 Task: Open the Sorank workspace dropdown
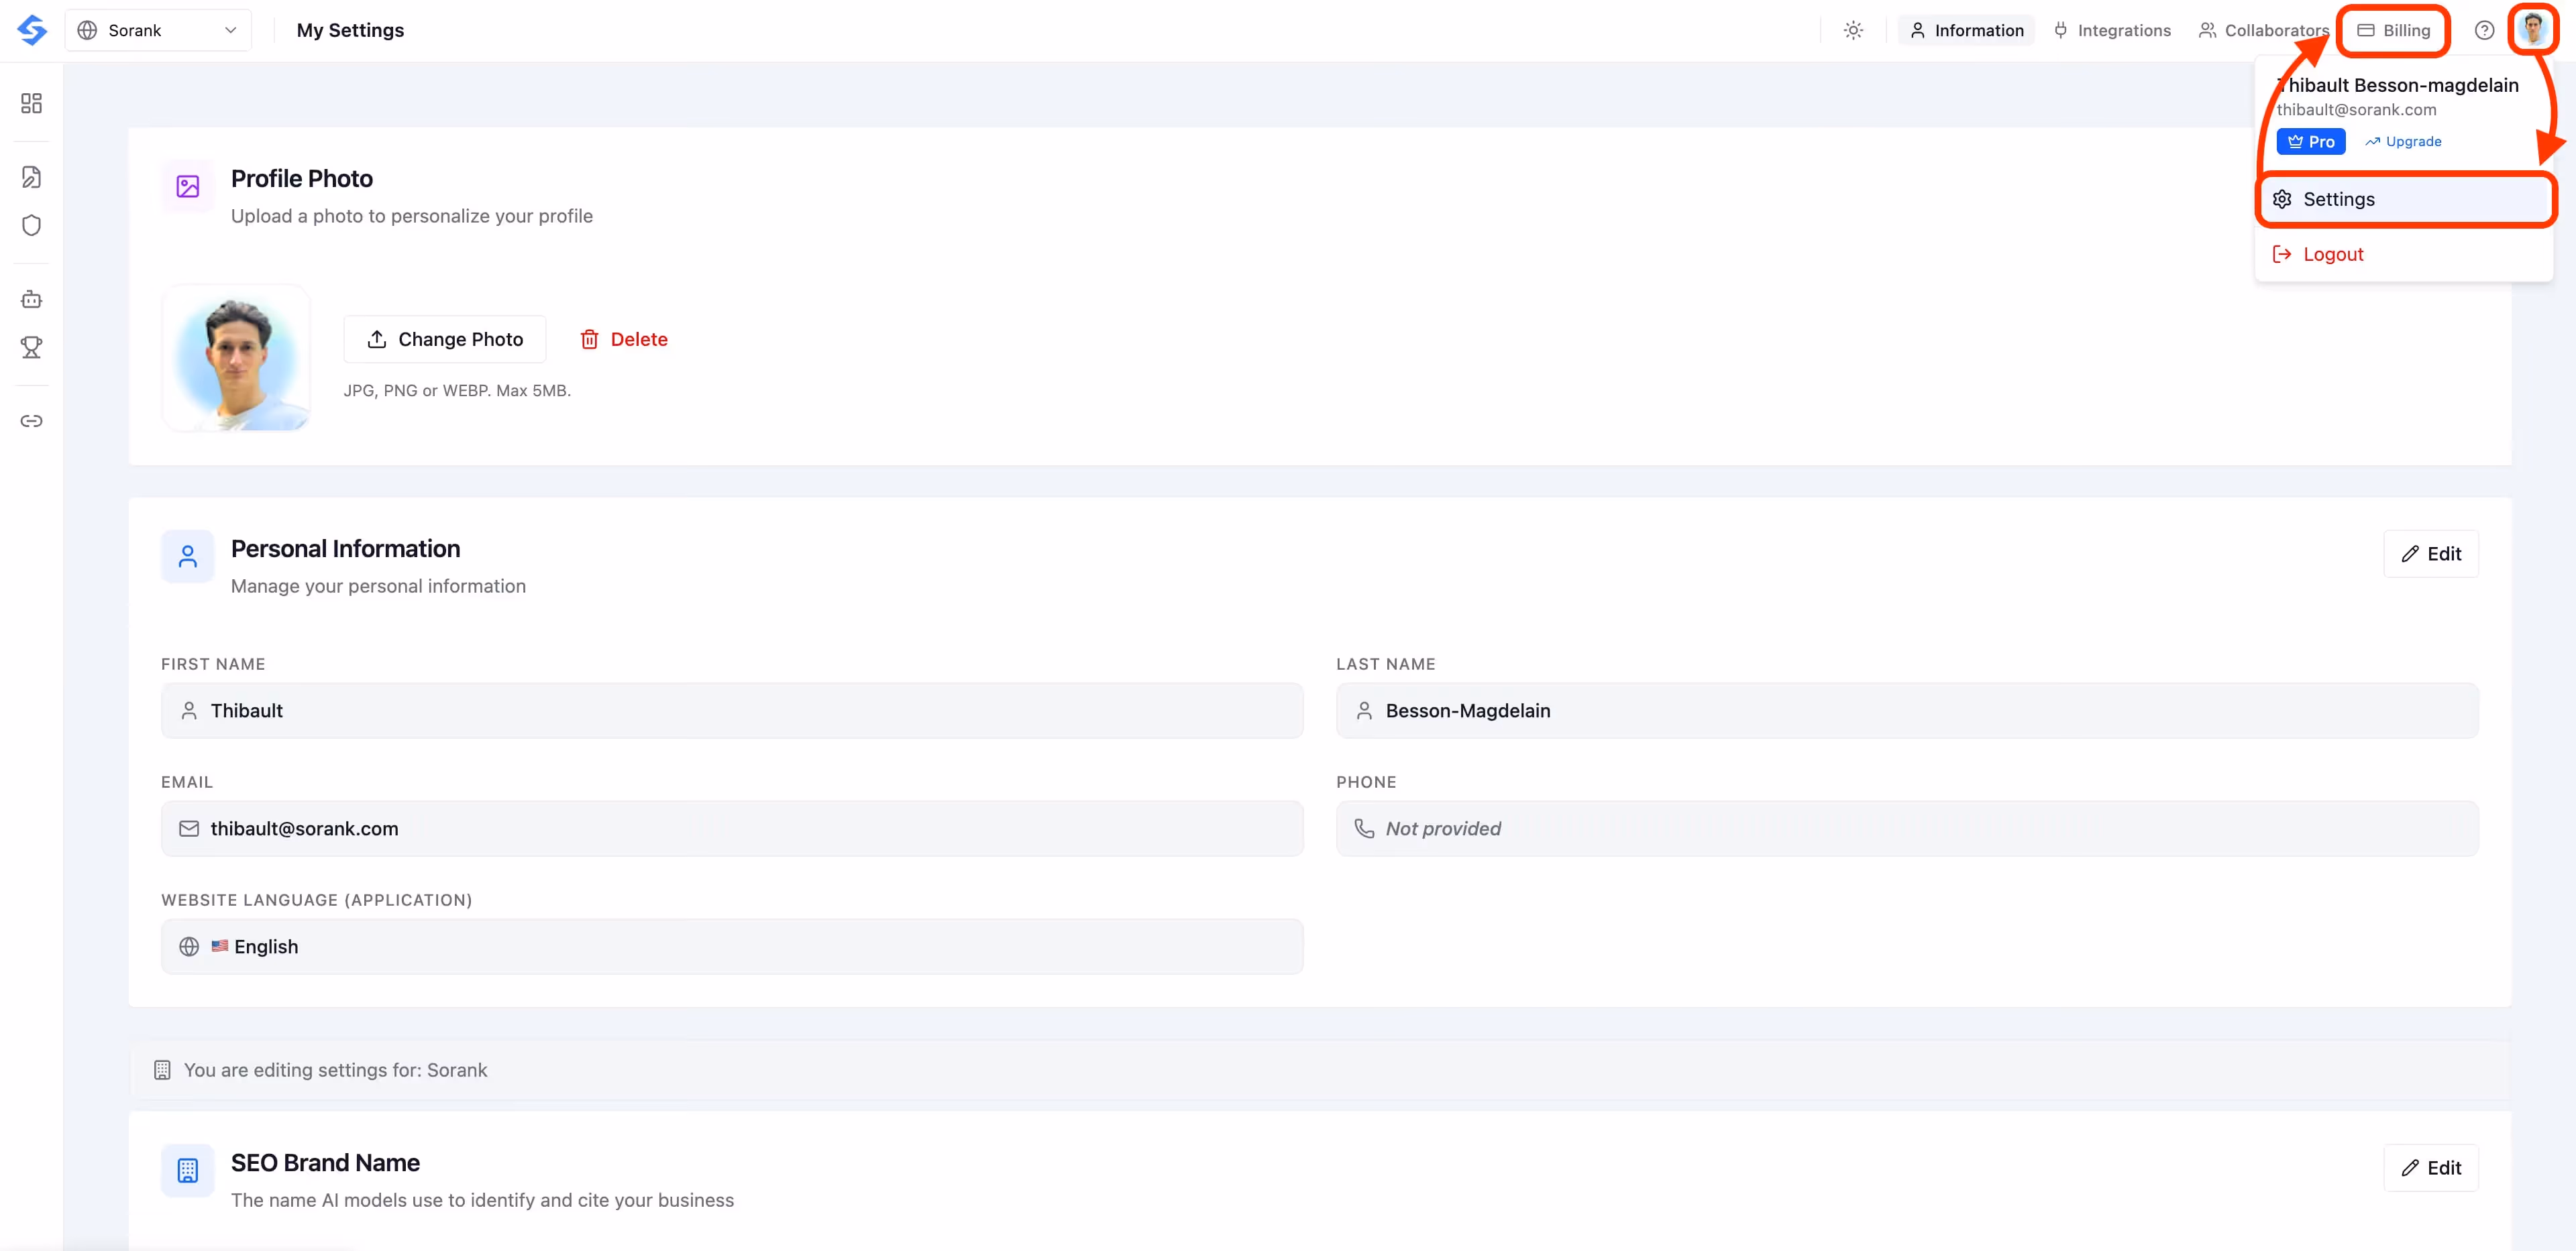coord(158,30)
